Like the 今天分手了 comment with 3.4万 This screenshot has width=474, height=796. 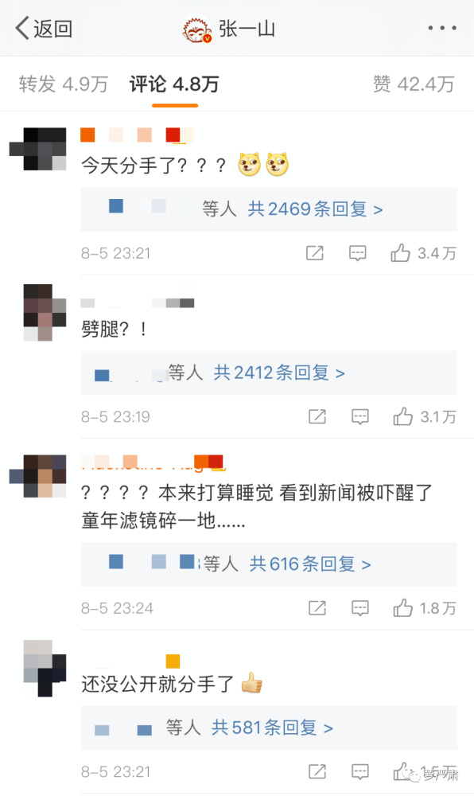423,253
